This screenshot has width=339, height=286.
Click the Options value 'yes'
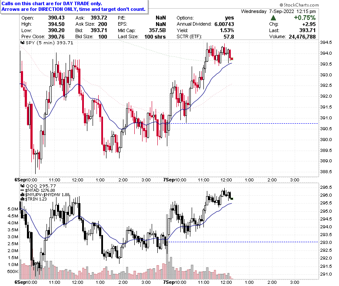pyautogui.click(x=229, y=18)
